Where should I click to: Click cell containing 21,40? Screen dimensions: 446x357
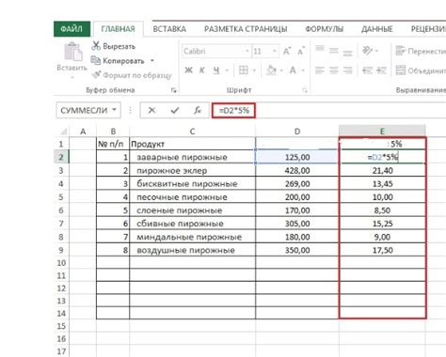point(382,170)
